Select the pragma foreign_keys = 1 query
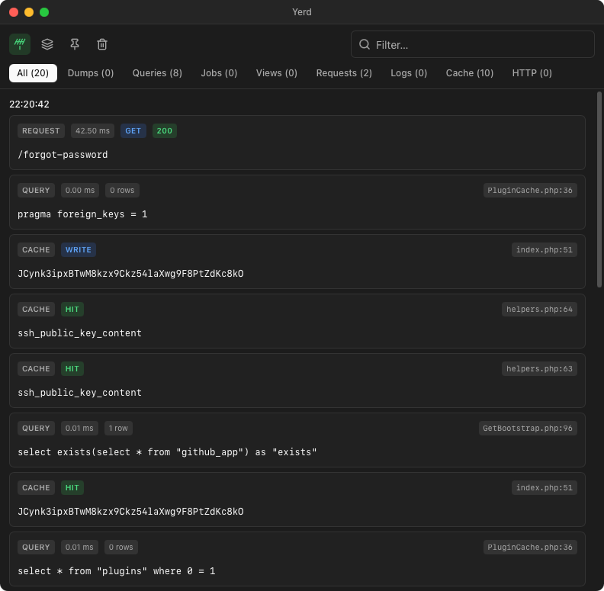 point(82,214)
